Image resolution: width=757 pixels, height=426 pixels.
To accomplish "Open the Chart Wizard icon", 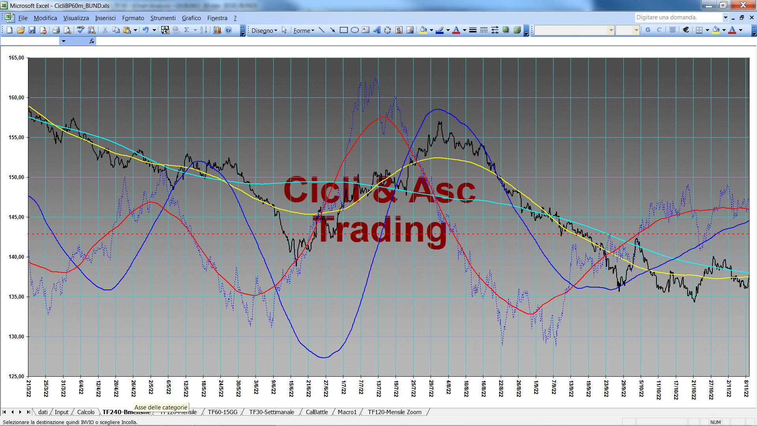I will [x=217, y=30].
